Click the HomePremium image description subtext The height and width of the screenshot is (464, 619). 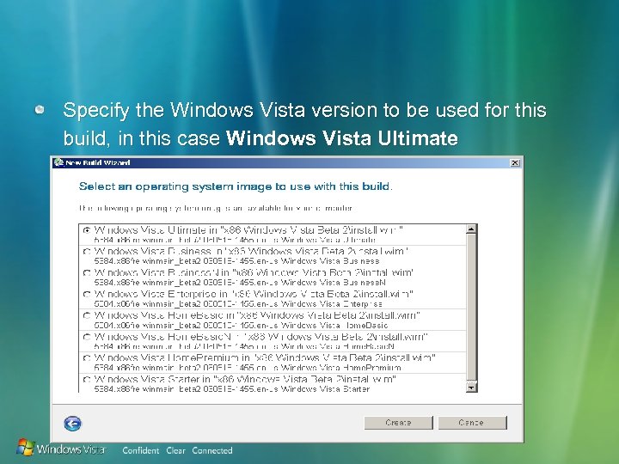(x=248, y=368)
